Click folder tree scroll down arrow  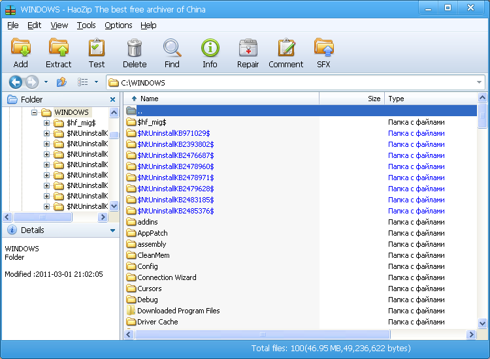point(114,206)
